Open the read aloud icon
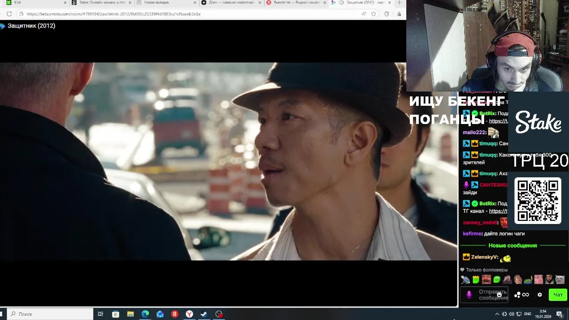 click(364, 14)
